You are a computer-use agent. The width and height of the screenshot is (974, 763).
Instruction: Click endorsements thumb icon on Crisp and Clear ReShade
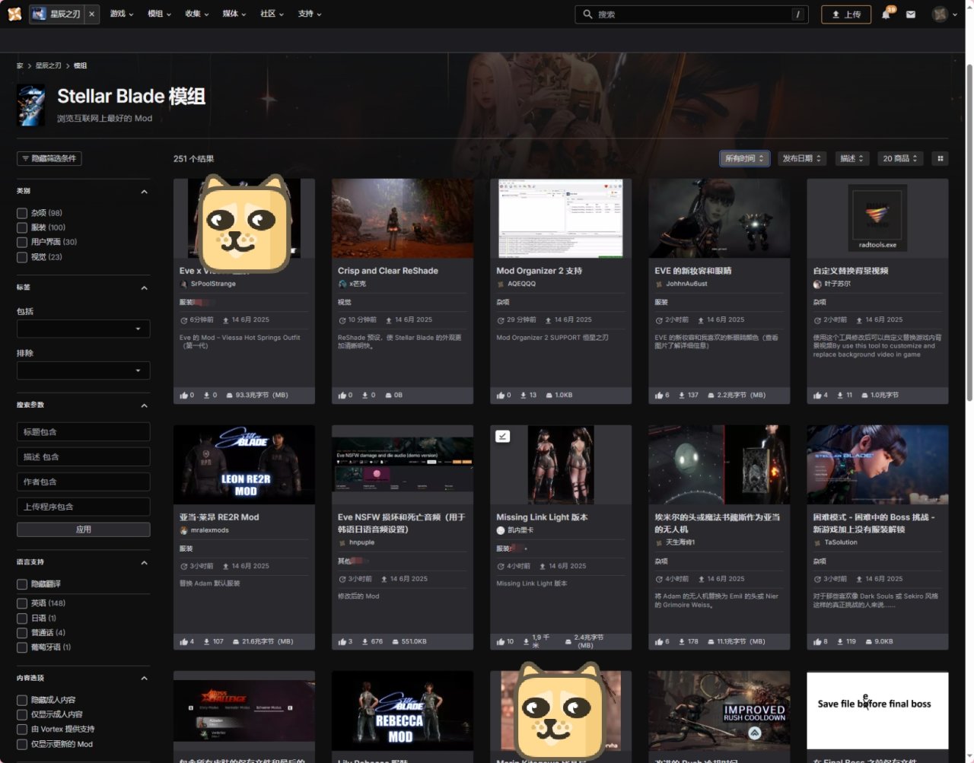click(342, 396)
